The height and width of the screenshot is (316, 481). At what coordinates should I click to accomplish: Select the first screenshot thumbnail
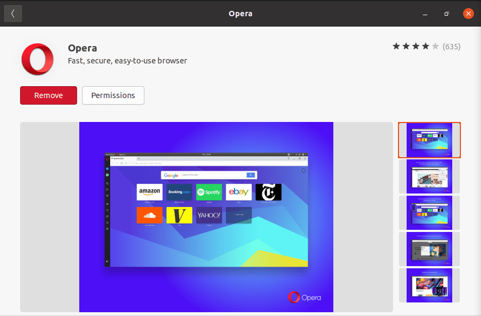[x=429, y=140]
